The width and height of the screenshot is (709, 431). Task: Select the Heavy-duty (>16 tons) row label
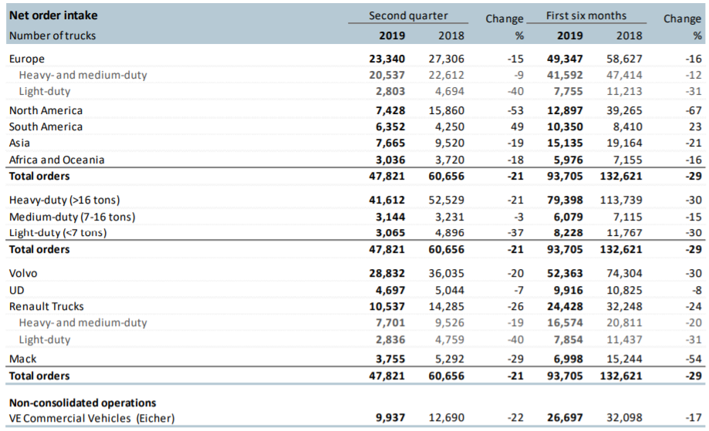tap(65, 200)
